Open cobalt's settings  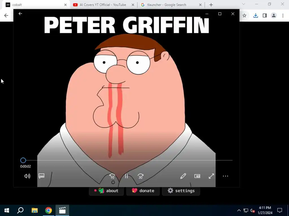pos(181,191)
